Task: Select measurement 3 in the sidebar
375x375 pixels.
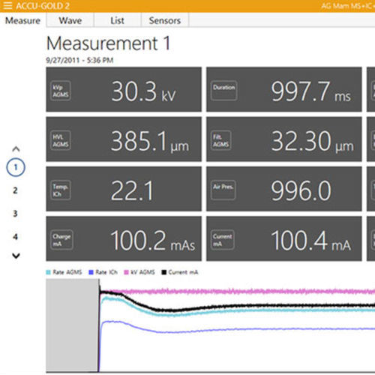Action: click(15, 214)
